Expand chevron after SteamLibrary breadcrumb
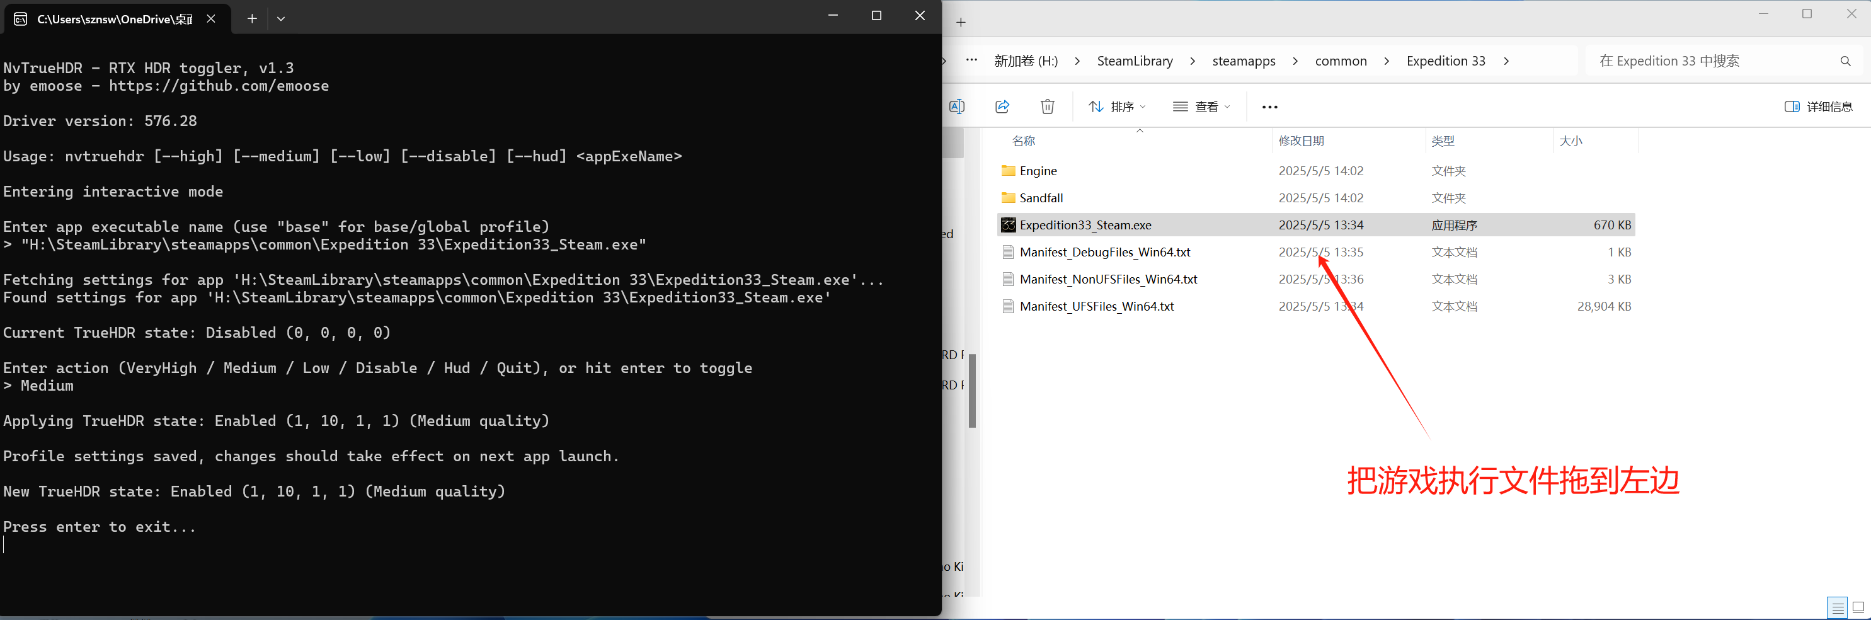 tap(1193, 61)
